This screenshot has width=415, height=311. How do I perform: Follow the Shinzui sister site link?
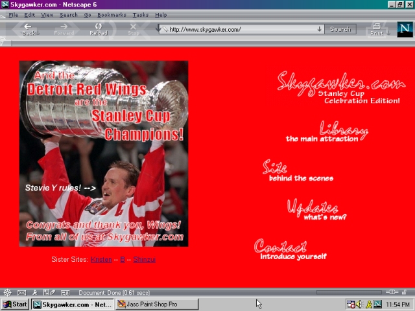click(144, 259)
